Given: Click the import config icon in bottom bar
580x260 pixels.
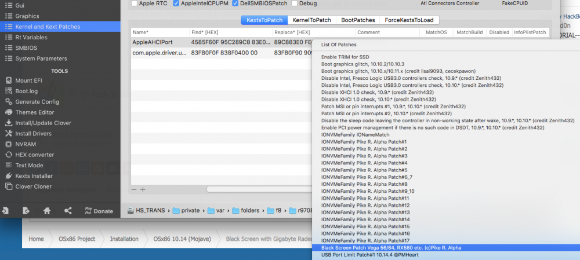Looking at the screenshot, I should tap(5, 211).
